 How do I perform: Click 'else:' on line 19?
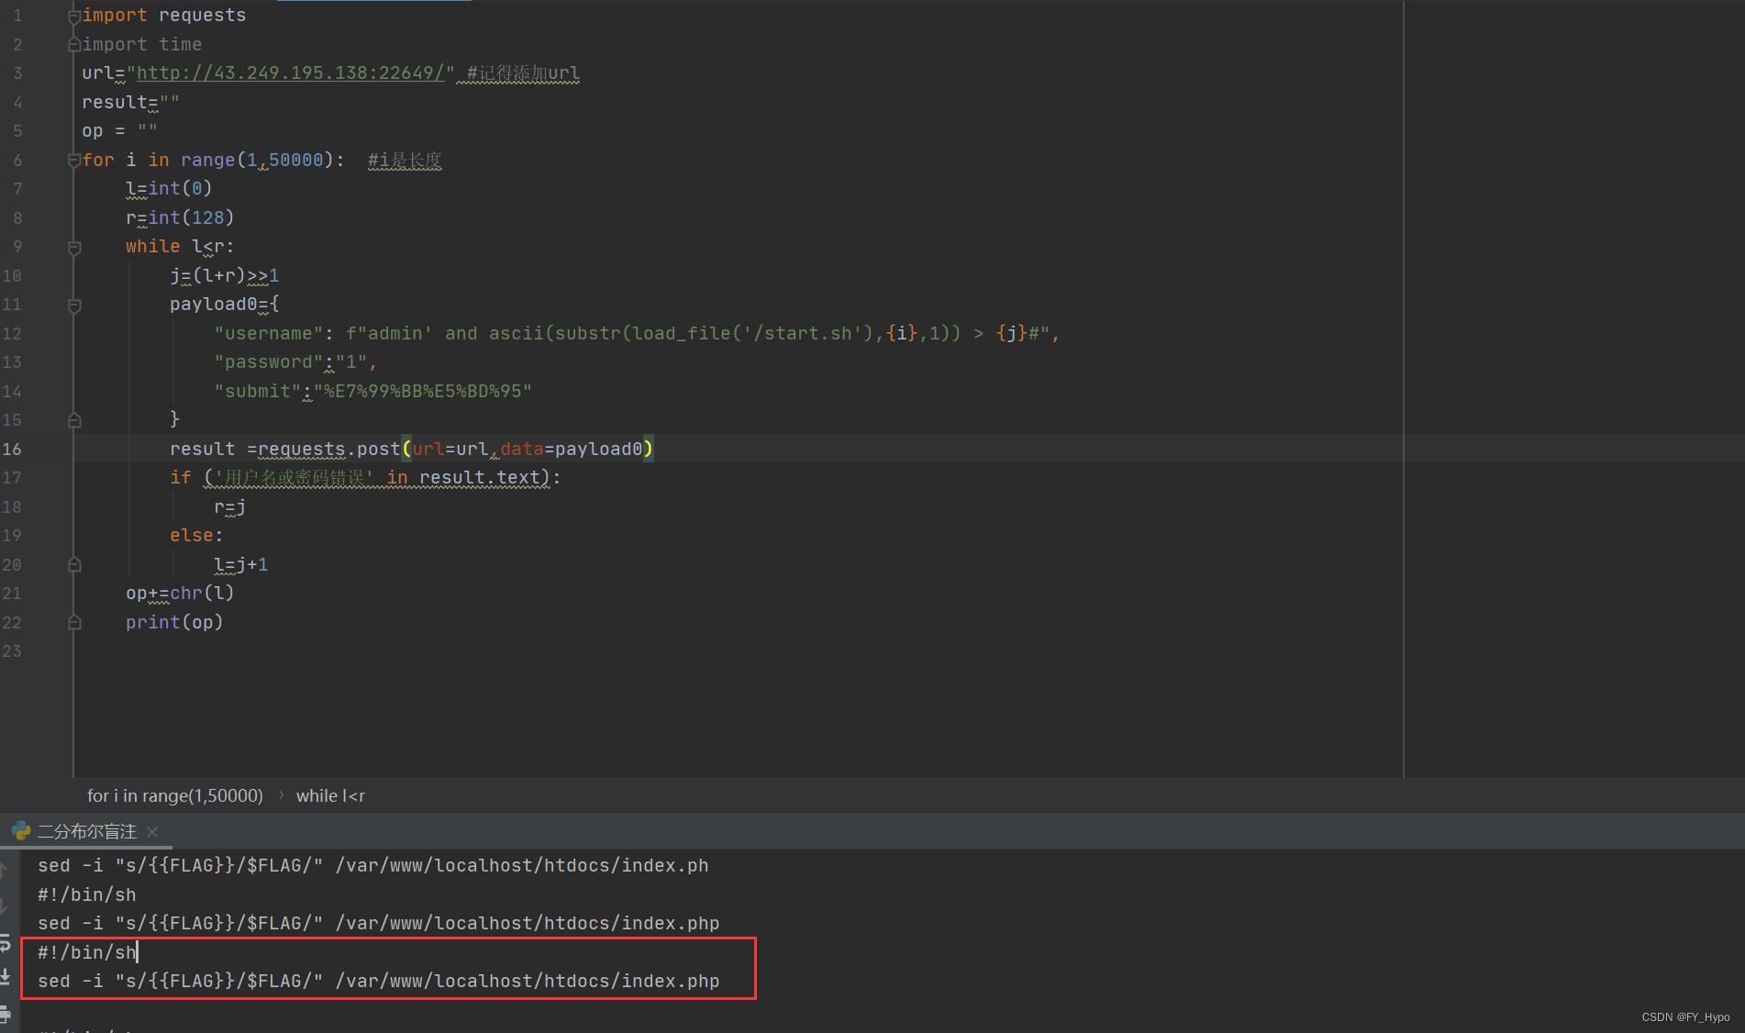point(196,535)
